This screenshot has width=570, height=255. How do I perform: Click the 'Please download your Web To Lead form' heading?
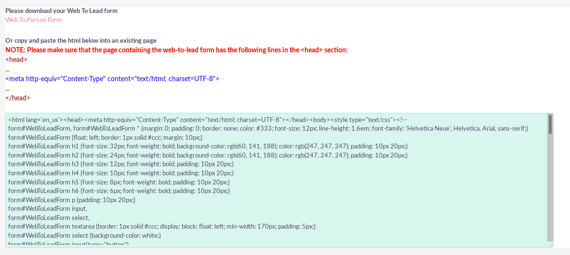(x=62, y=11)
